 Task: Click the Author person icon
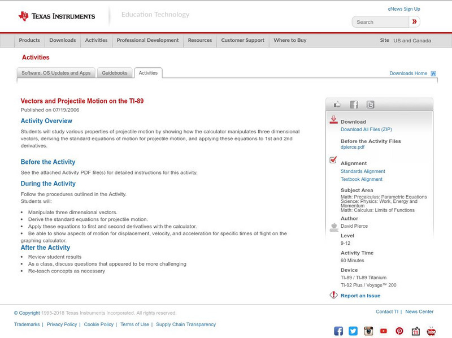[334, 227]
